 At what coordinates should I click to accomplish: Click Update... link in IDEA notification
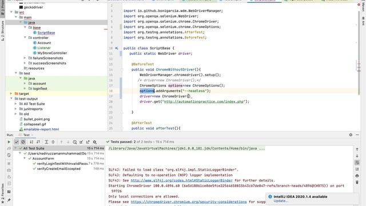click(x=281, y=201)
